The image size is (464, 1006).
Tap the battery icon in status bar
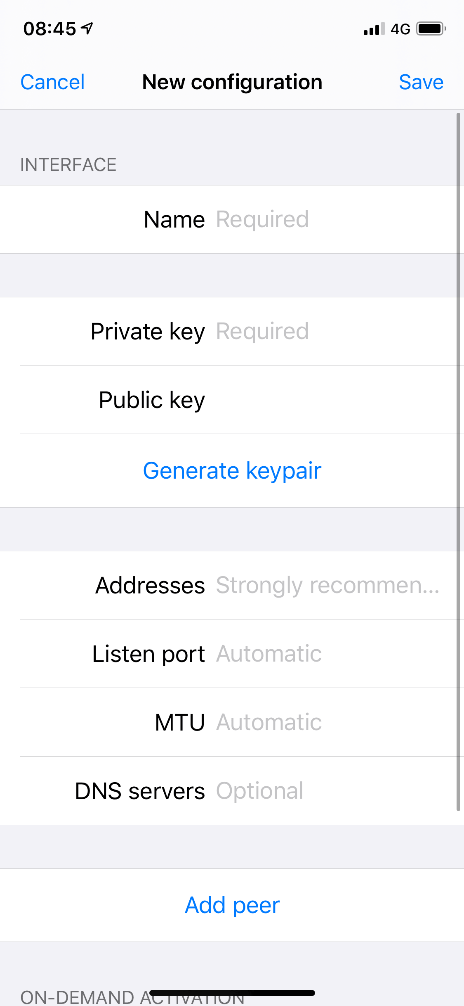tap(431, 28)
